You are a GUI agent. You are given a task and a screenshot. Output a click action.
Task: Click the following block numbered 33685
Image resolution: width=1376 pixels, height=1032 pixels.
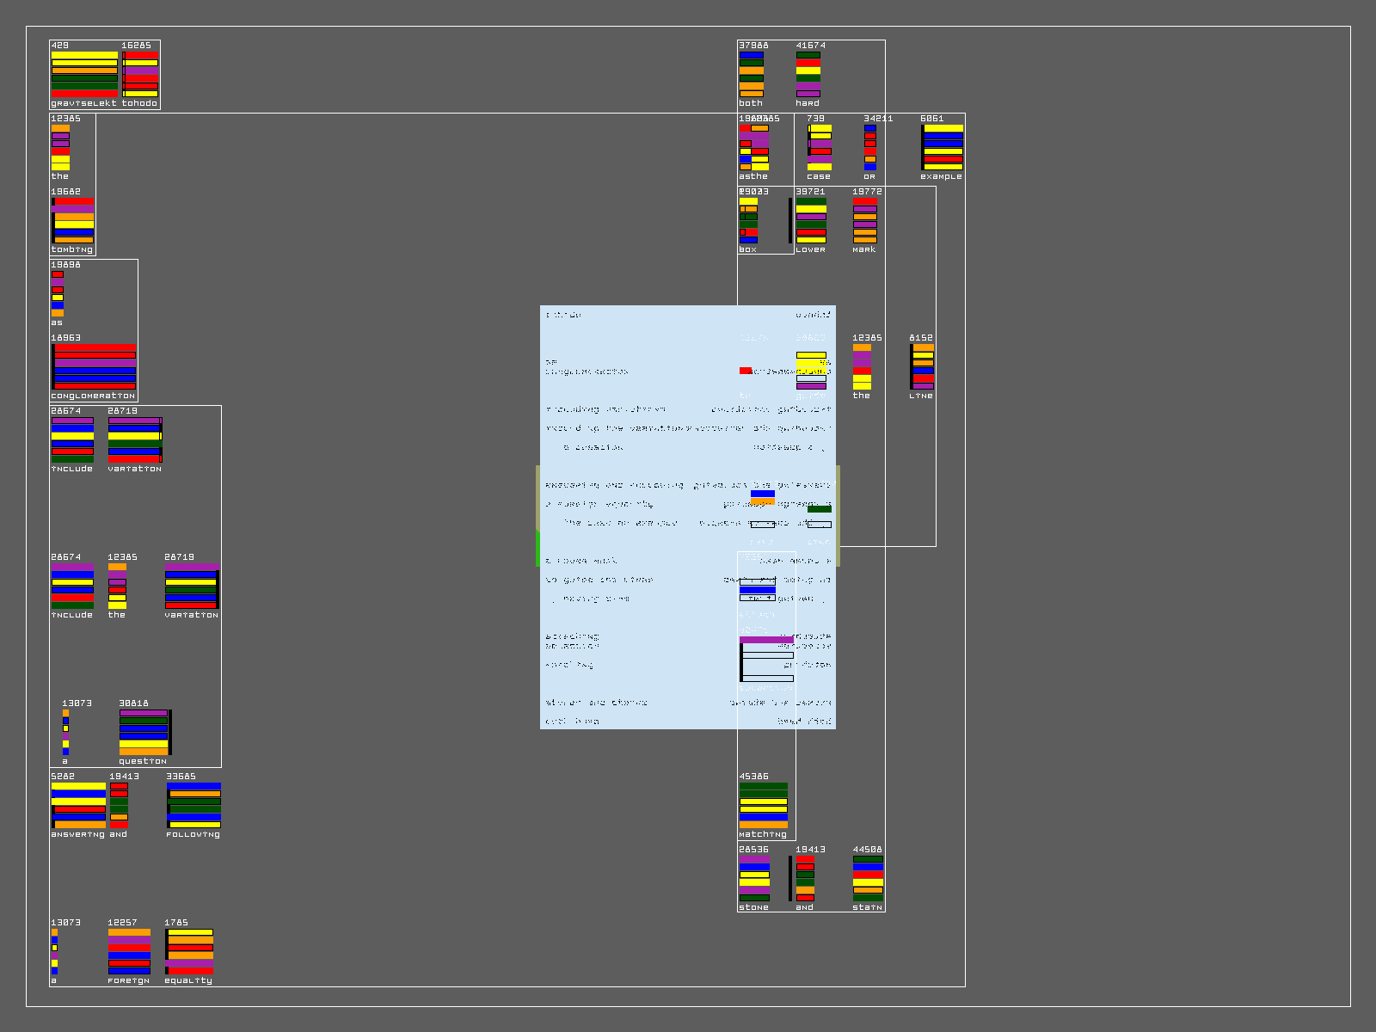click(x=193, y=805)
